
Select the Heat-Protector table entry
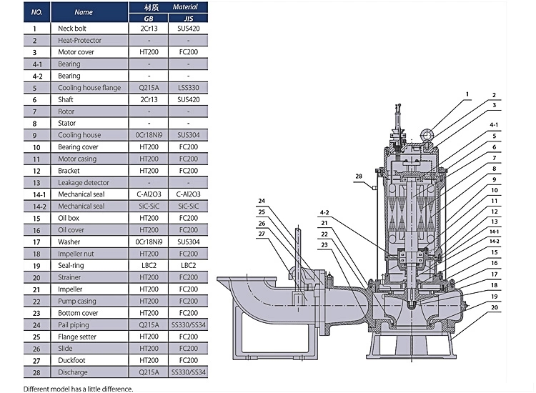tap(79, 41)
